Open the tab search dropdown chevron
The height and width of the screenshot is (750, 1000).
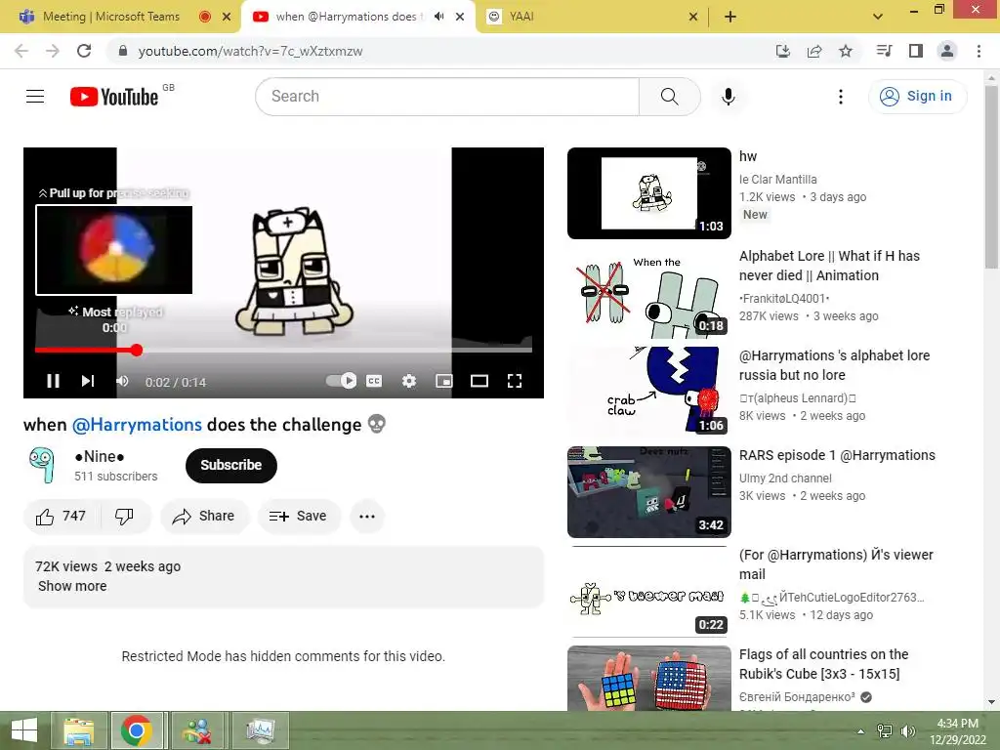coord(878,17)
